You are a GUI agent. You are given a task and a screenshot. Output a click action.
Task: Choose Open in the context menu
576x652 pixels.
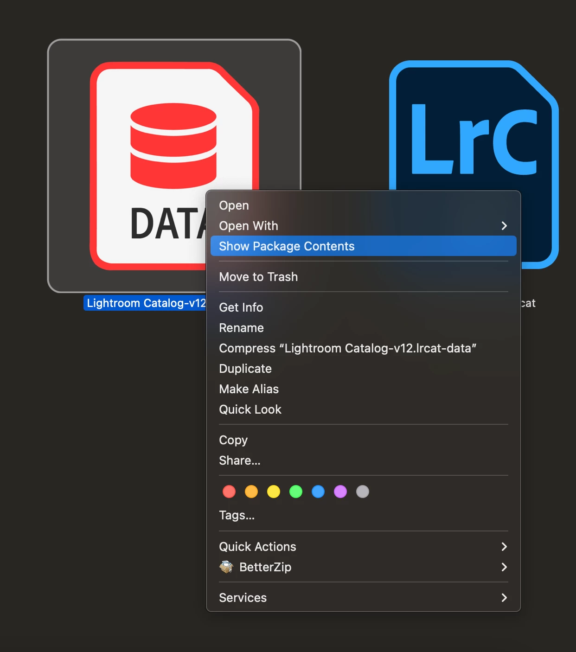(x=364, y=205)
